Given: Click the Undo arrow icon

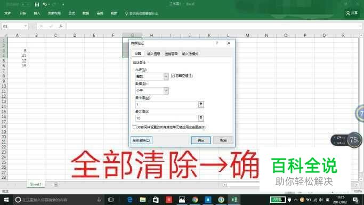Looking at the screenshot, I should [x=45, y=4].
